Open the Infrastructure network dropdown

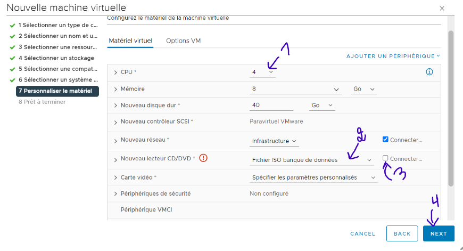tap(274, 141)
